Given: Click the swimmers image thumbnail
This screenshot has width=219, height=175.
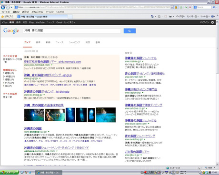Looking at the screenshot, I should coord(55,115).
